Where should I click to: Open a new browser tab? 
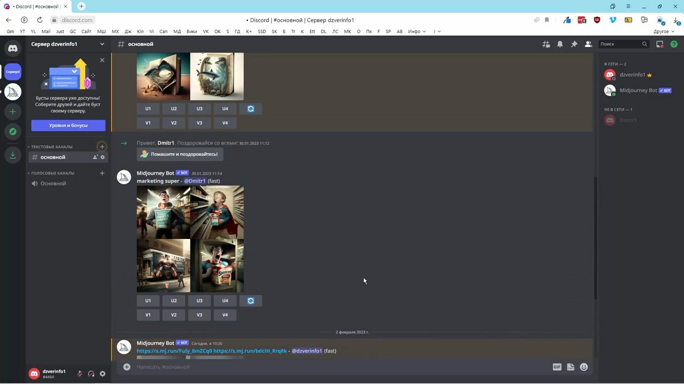pos(81,6)
